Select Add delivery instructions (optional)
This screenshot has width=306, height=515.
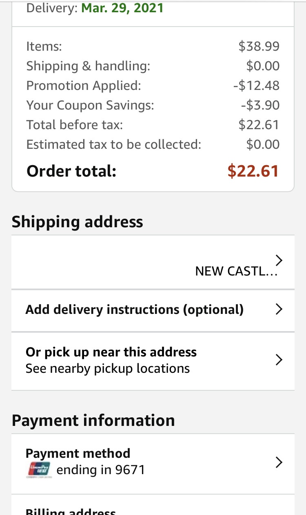coord(135,309)
